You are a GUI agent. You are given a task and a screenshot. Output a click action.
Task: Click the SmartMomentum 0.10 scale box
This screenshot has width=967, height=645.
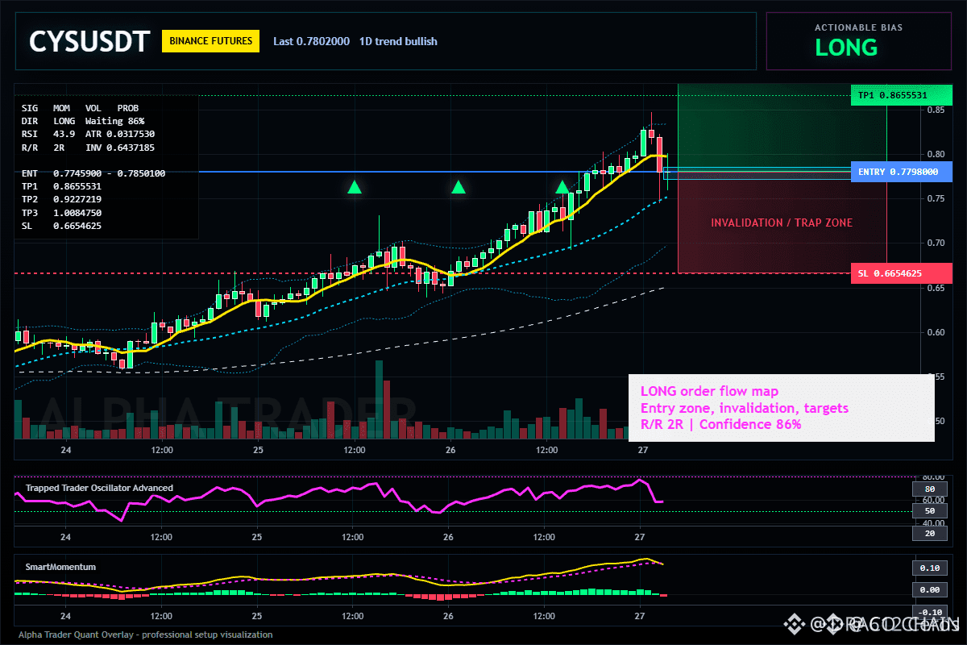coord(929,568)
